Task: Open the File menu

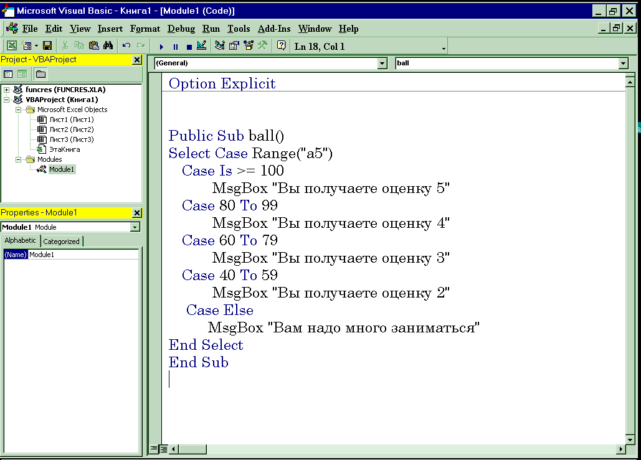Action: click(x=30, y=29)
